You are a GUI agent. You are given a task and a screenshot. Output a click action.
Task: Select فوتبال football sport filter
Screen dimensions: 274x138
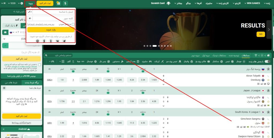[x=241, y=61]
